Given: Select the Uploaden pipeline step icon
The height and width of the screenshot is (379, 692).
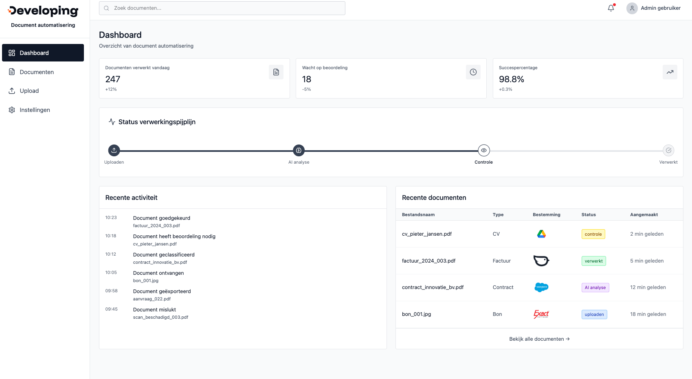Looking at the screenshot, I should pyautogui.click(x=114, y=150).
